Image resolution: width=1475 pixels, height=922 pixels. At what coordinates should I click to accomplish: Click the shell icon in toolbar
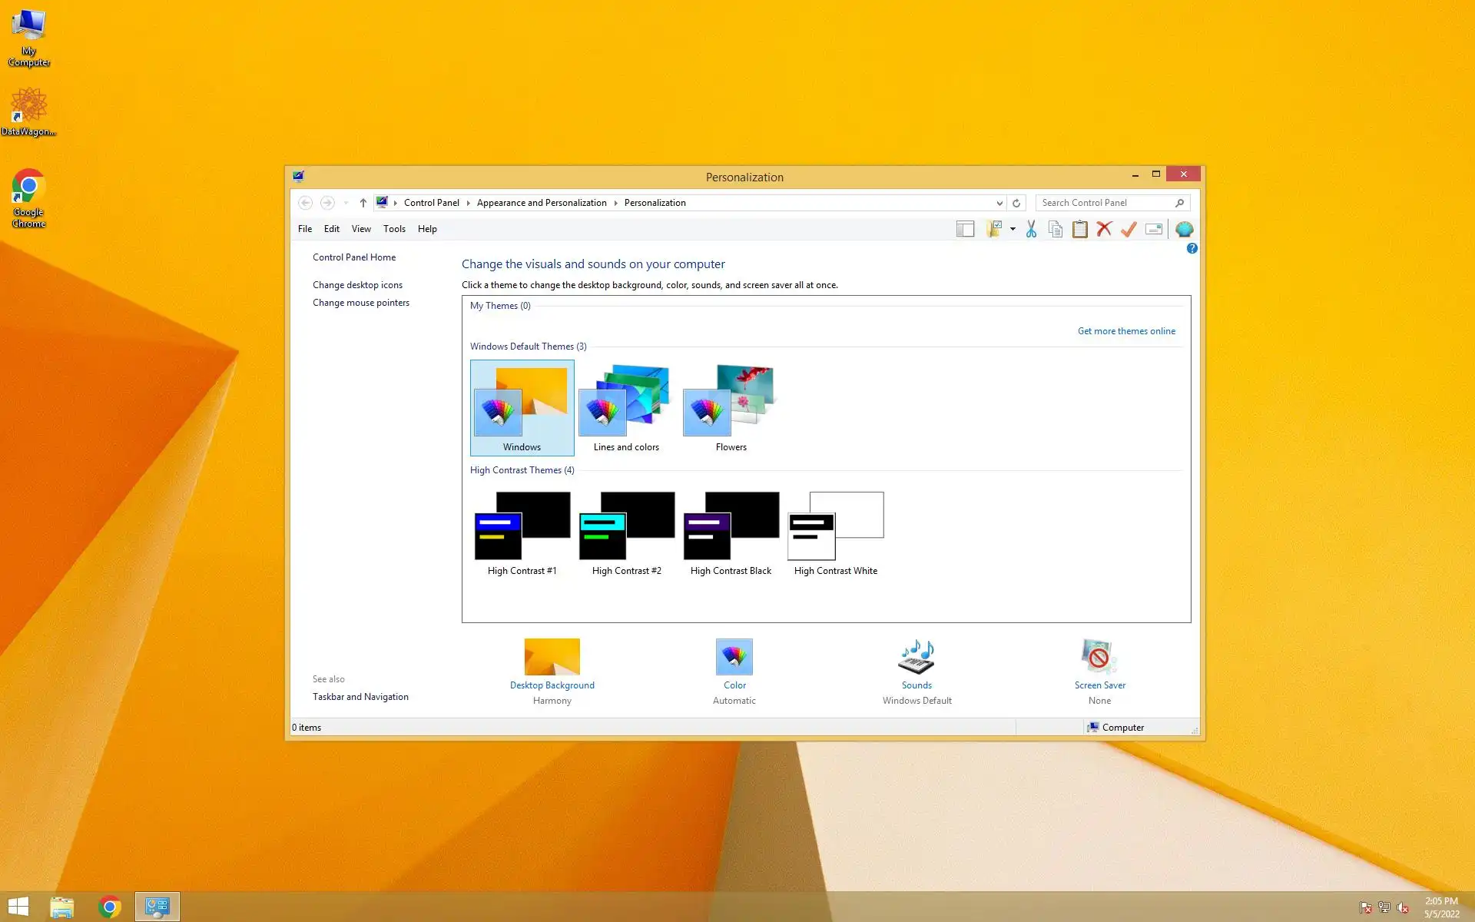pos(1184,229)
